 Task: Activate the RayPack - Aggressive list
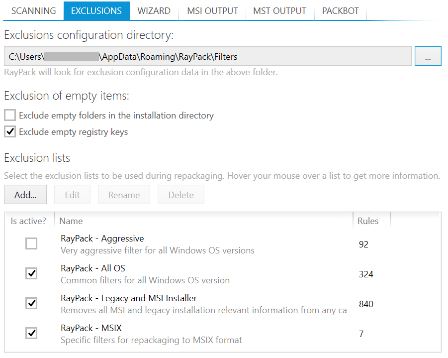point(31,244)
